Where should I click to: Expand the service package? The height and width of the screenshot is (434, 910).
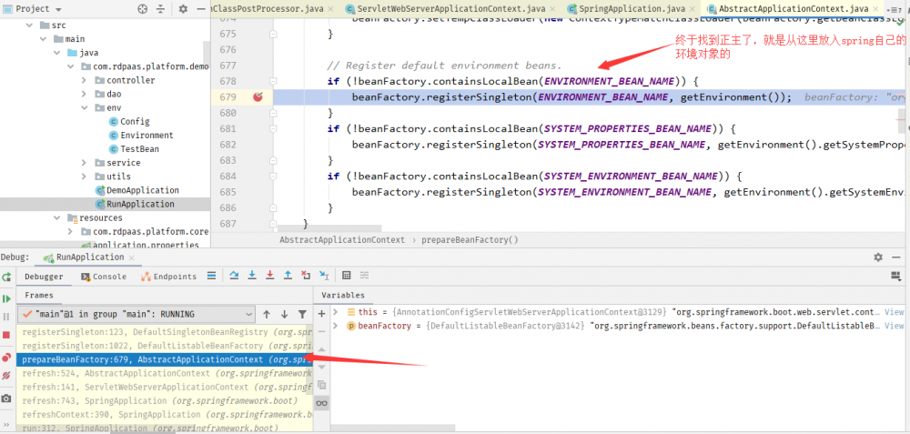(x=84, y=163)
